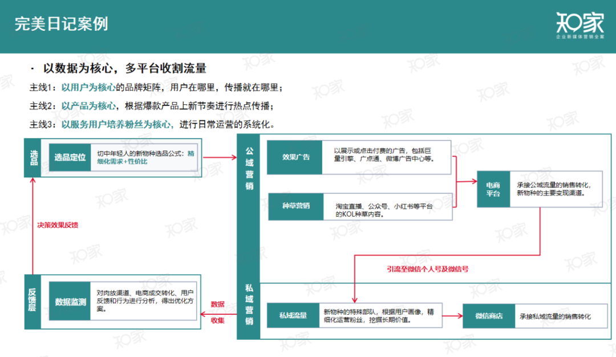This screenshot has height=357, width=616.
Task: Click the red label 引流至微信个人号及微信号
Action: click(428, 269)
